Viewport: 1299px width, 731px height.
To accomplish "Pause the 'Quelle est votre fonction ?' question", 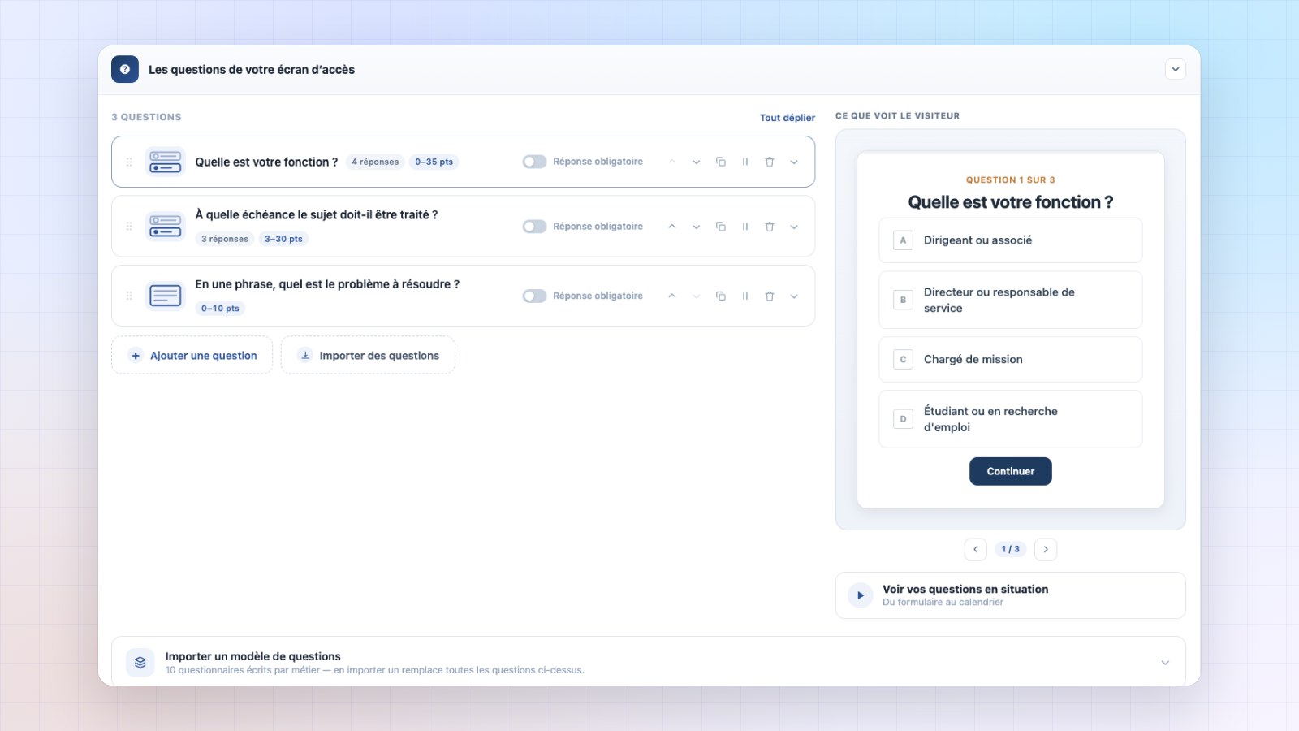I will click(744, 162).
